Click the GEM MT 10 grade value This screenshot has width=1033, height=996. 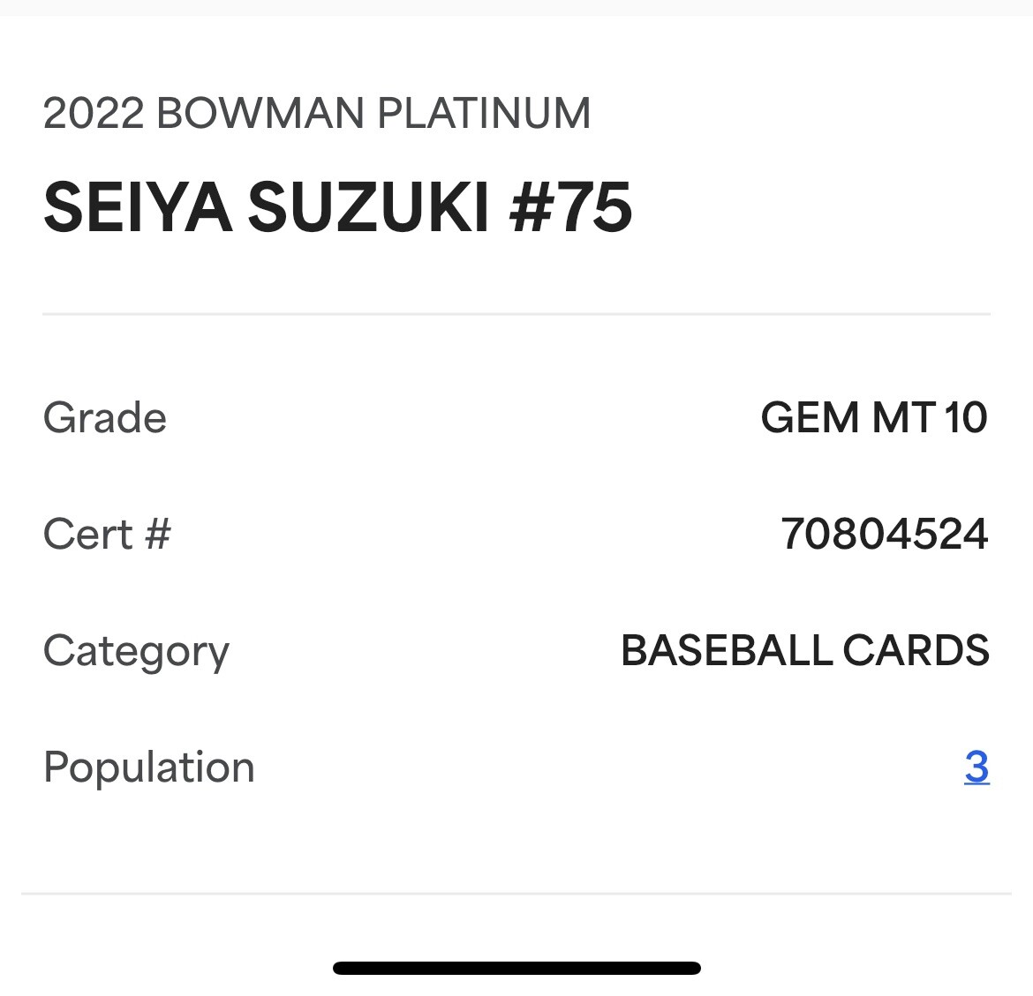point(873,417)
